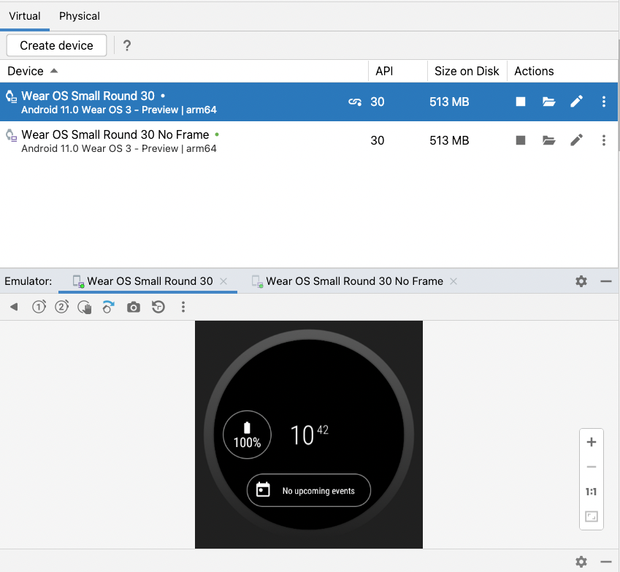620x572 pixels.
Task: Open more actions menu for No Frame device
Action: tap(603, 140)
